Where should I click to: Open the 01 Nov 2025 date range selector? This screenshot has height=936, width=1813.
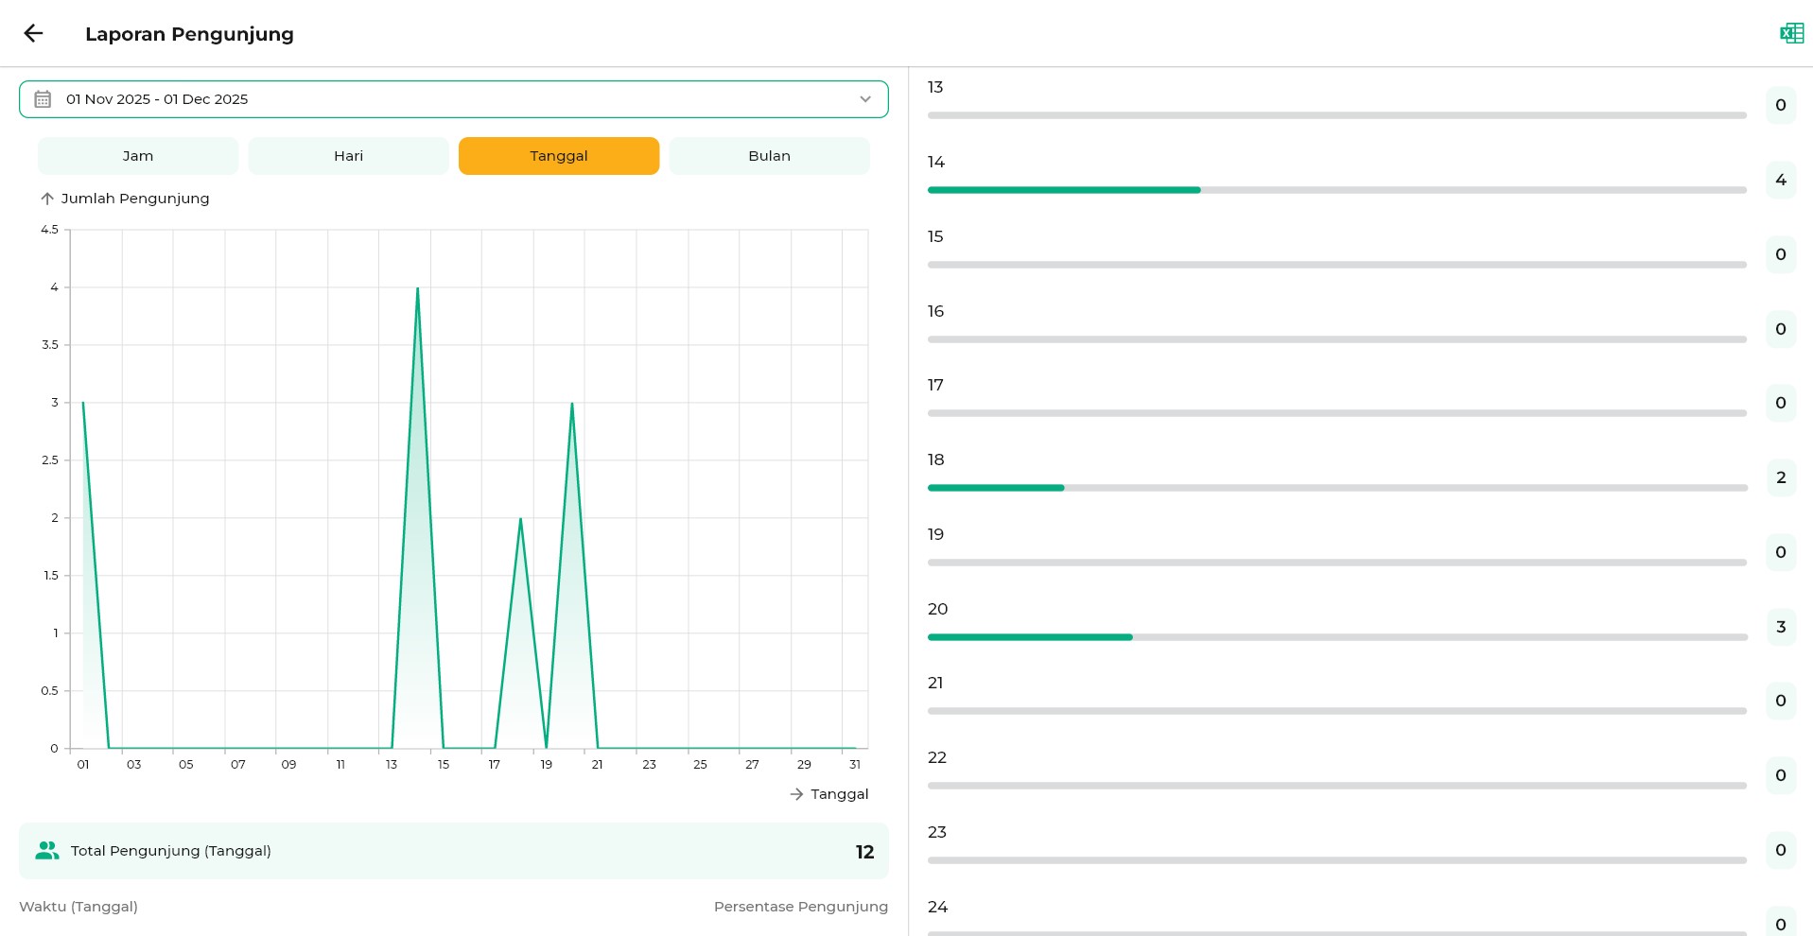pos(157,99)
